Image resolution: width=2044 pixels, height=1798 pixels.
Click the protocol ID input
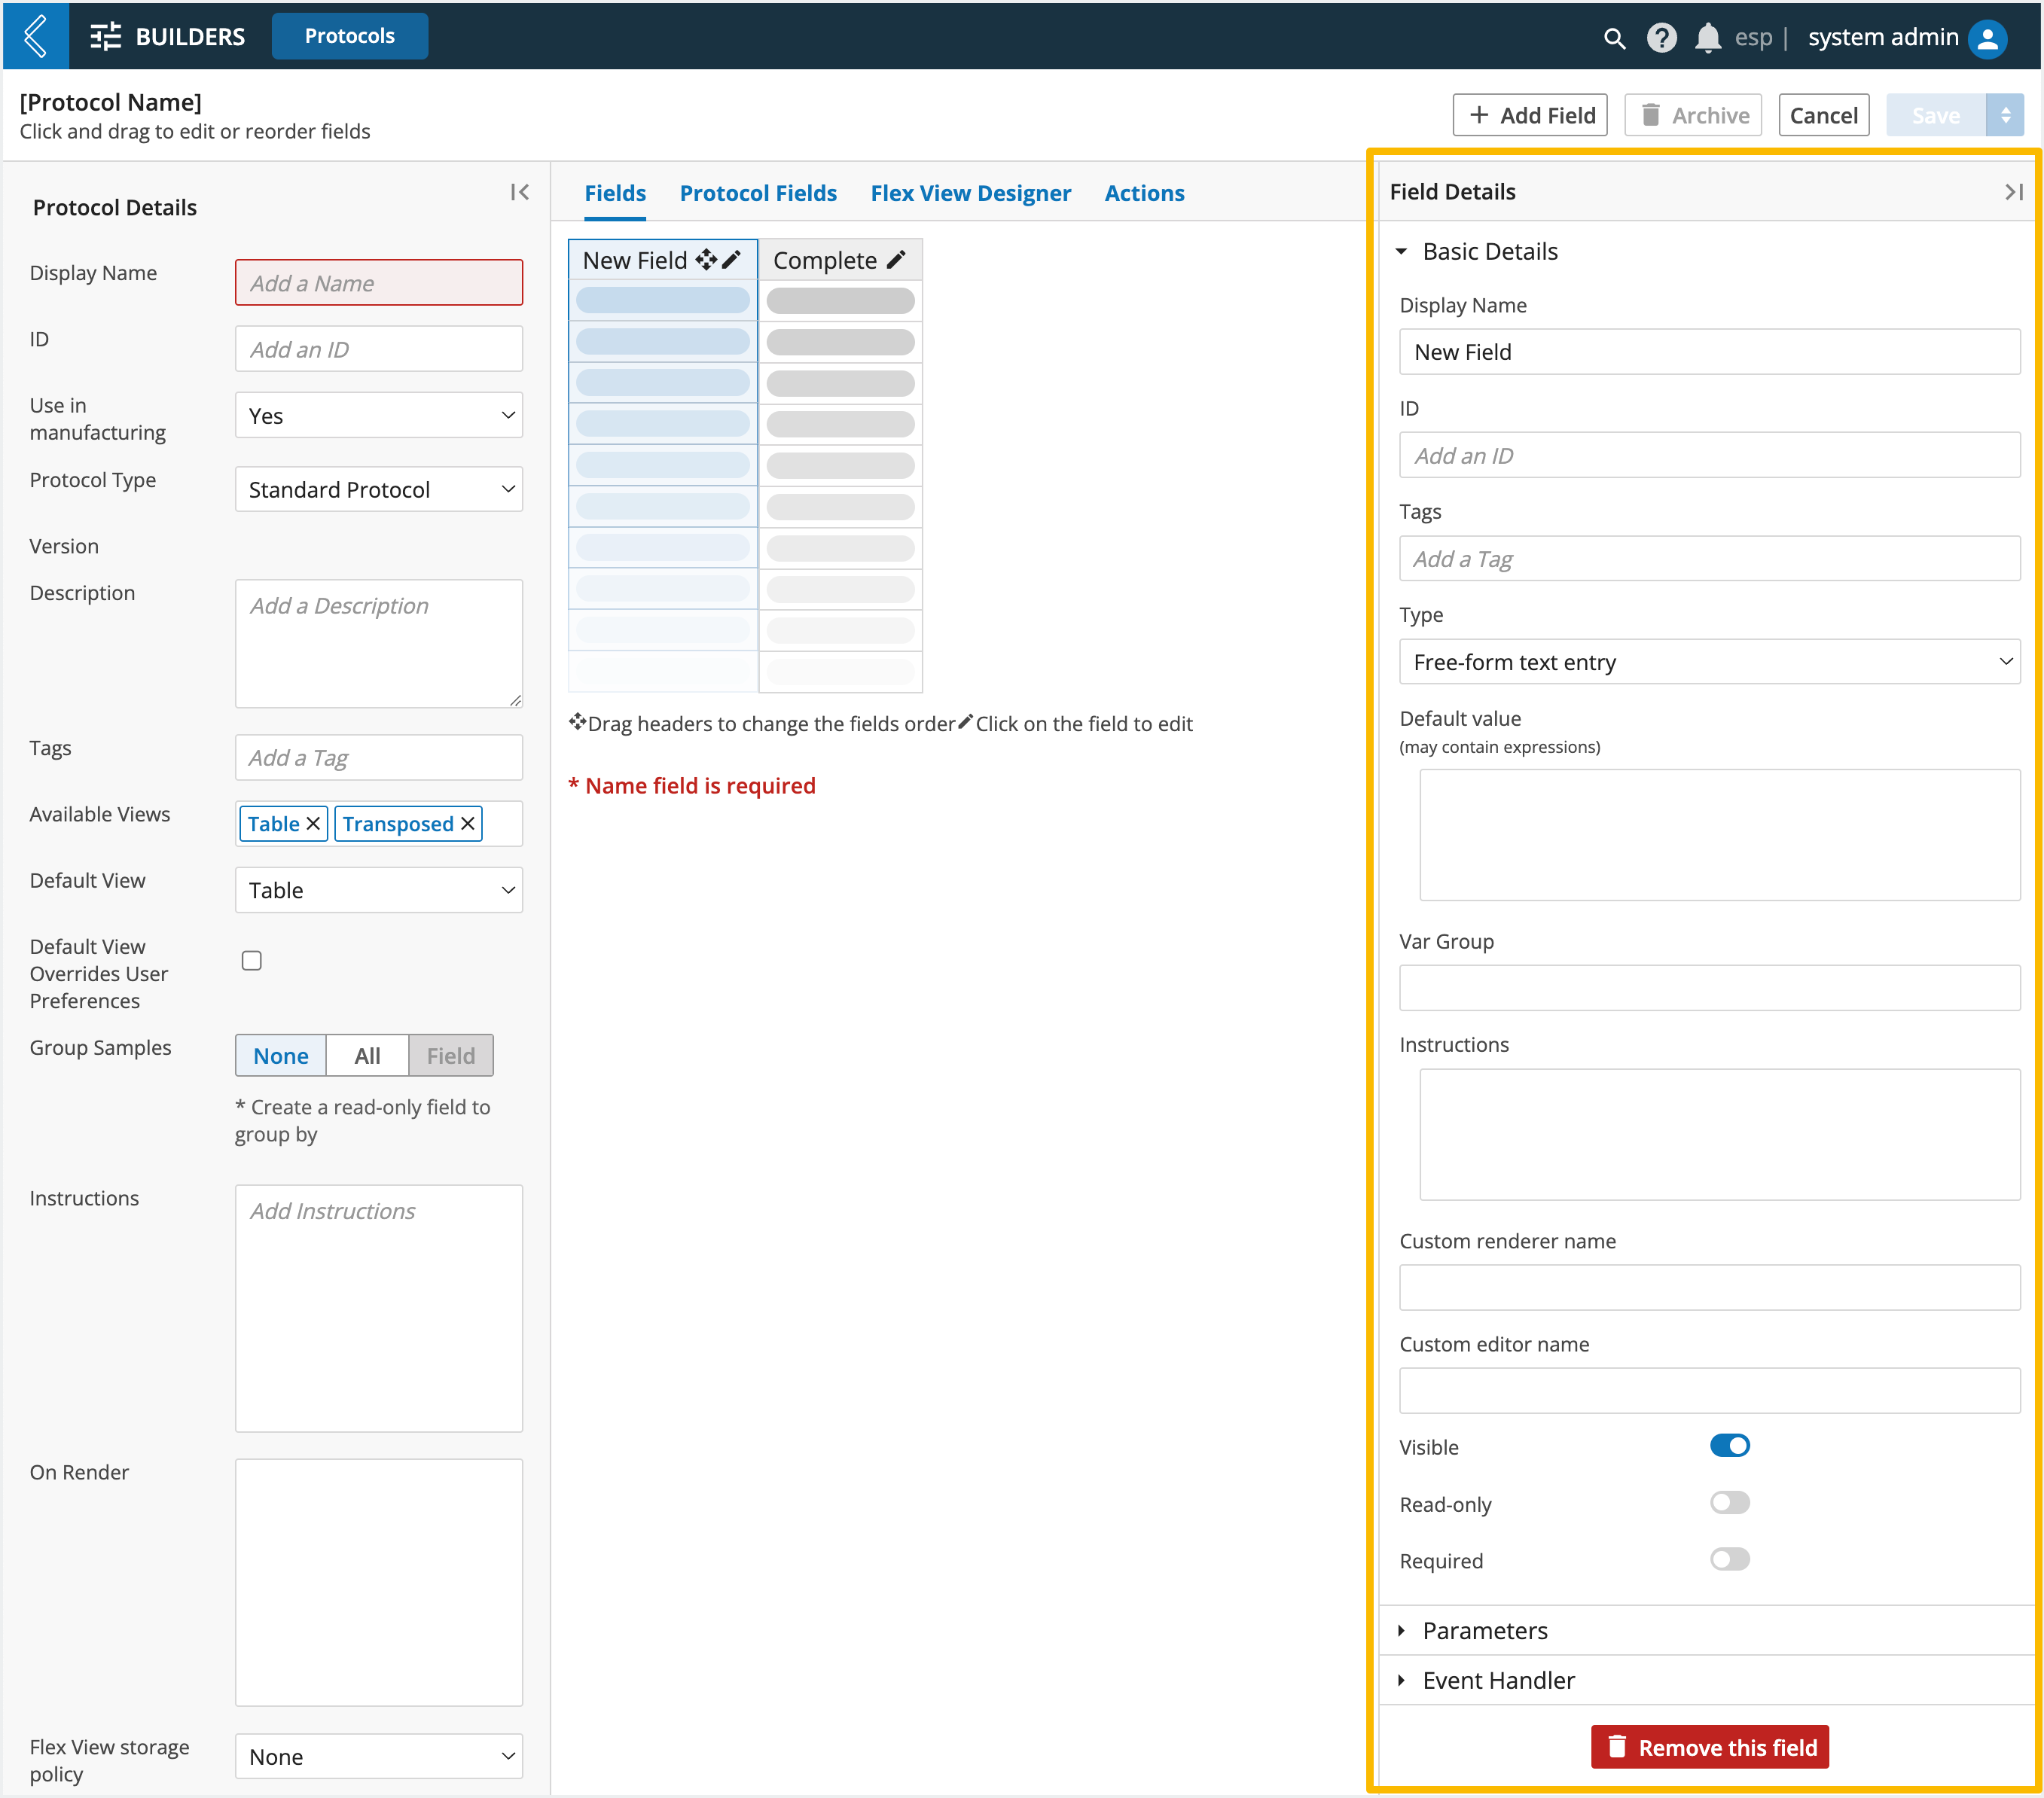click(x=379, y=349)
